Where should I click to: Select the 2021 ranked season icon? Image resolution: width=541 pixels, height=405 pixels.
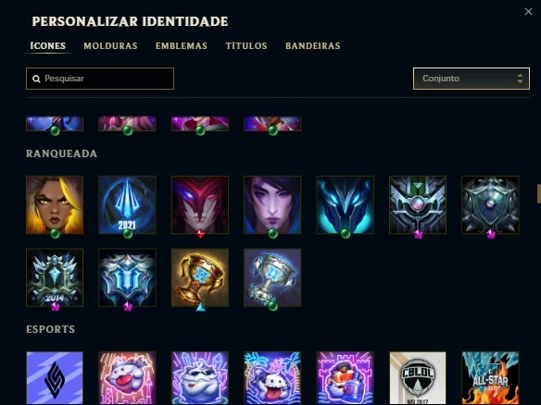tap(127, 205)
